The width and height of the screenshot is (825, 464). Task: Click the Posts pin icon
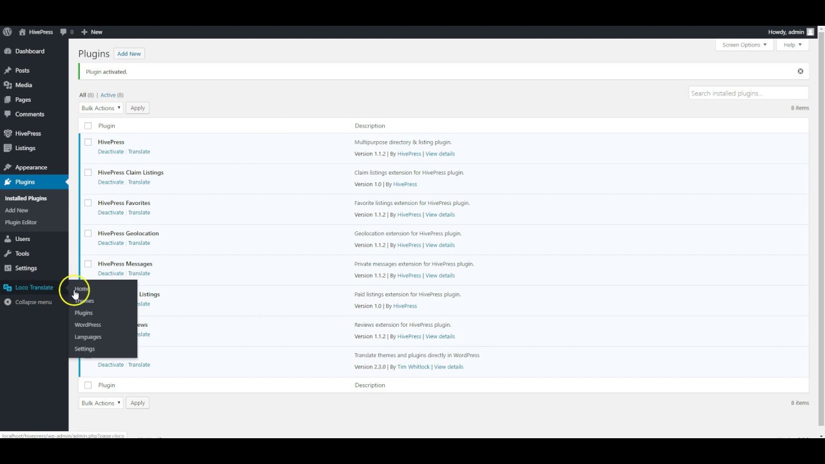point(8,70)
